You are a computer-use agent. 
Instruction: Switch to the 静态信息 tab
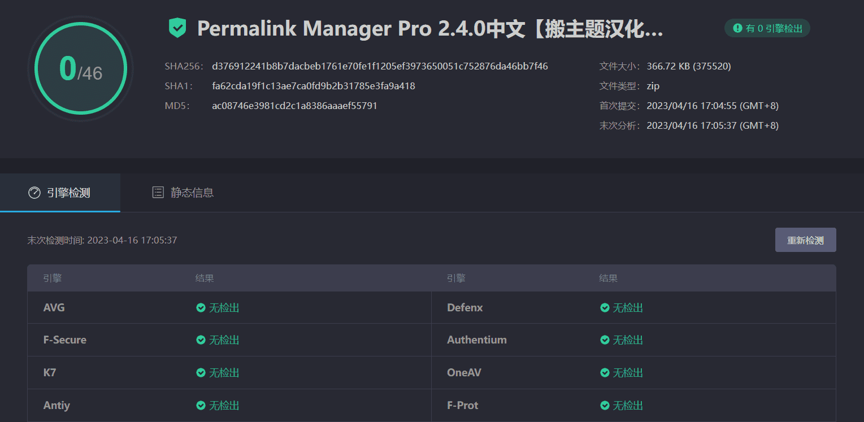point(183,193)
